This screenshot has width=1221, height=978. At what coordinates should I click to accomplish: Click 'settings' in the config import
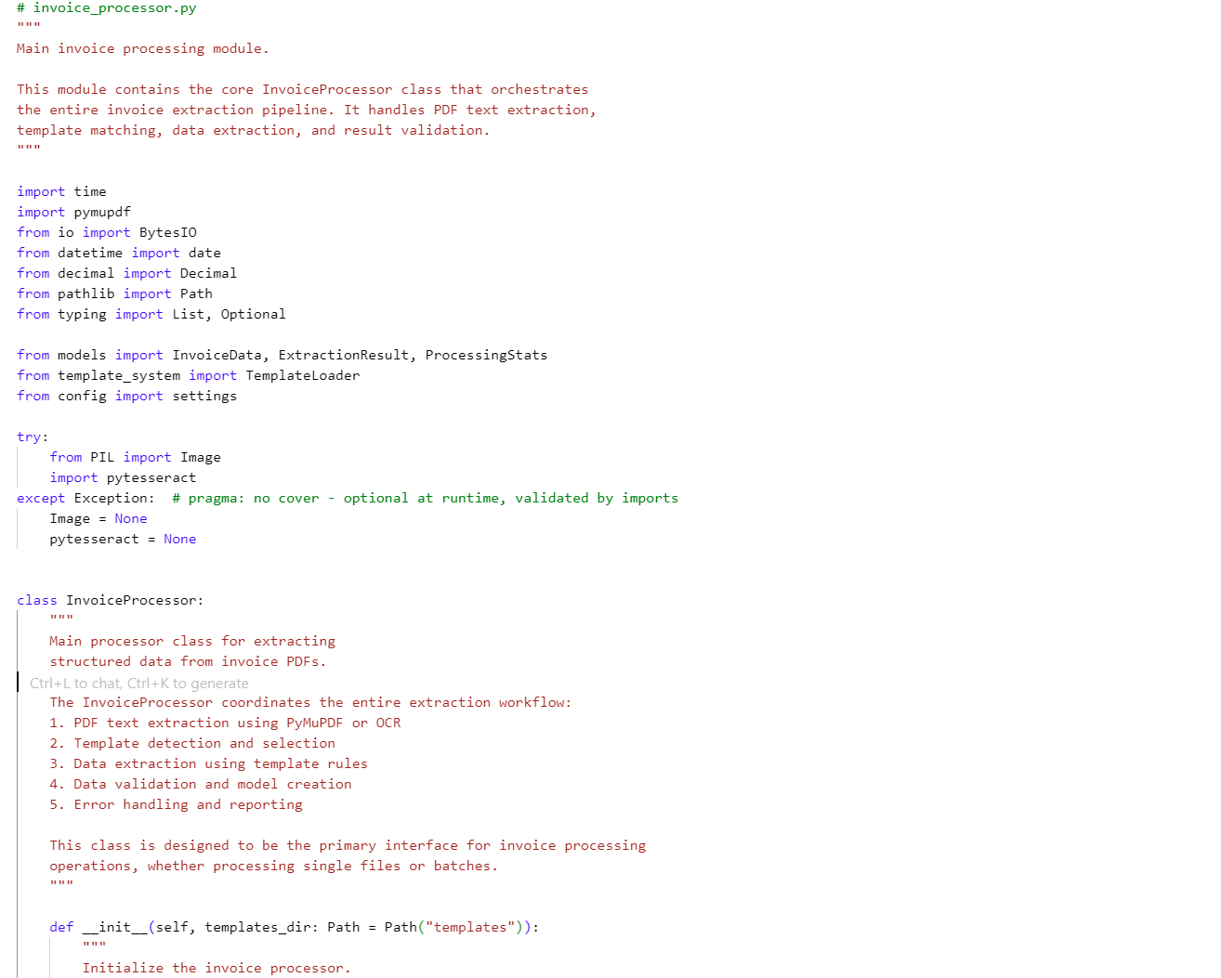204,397
